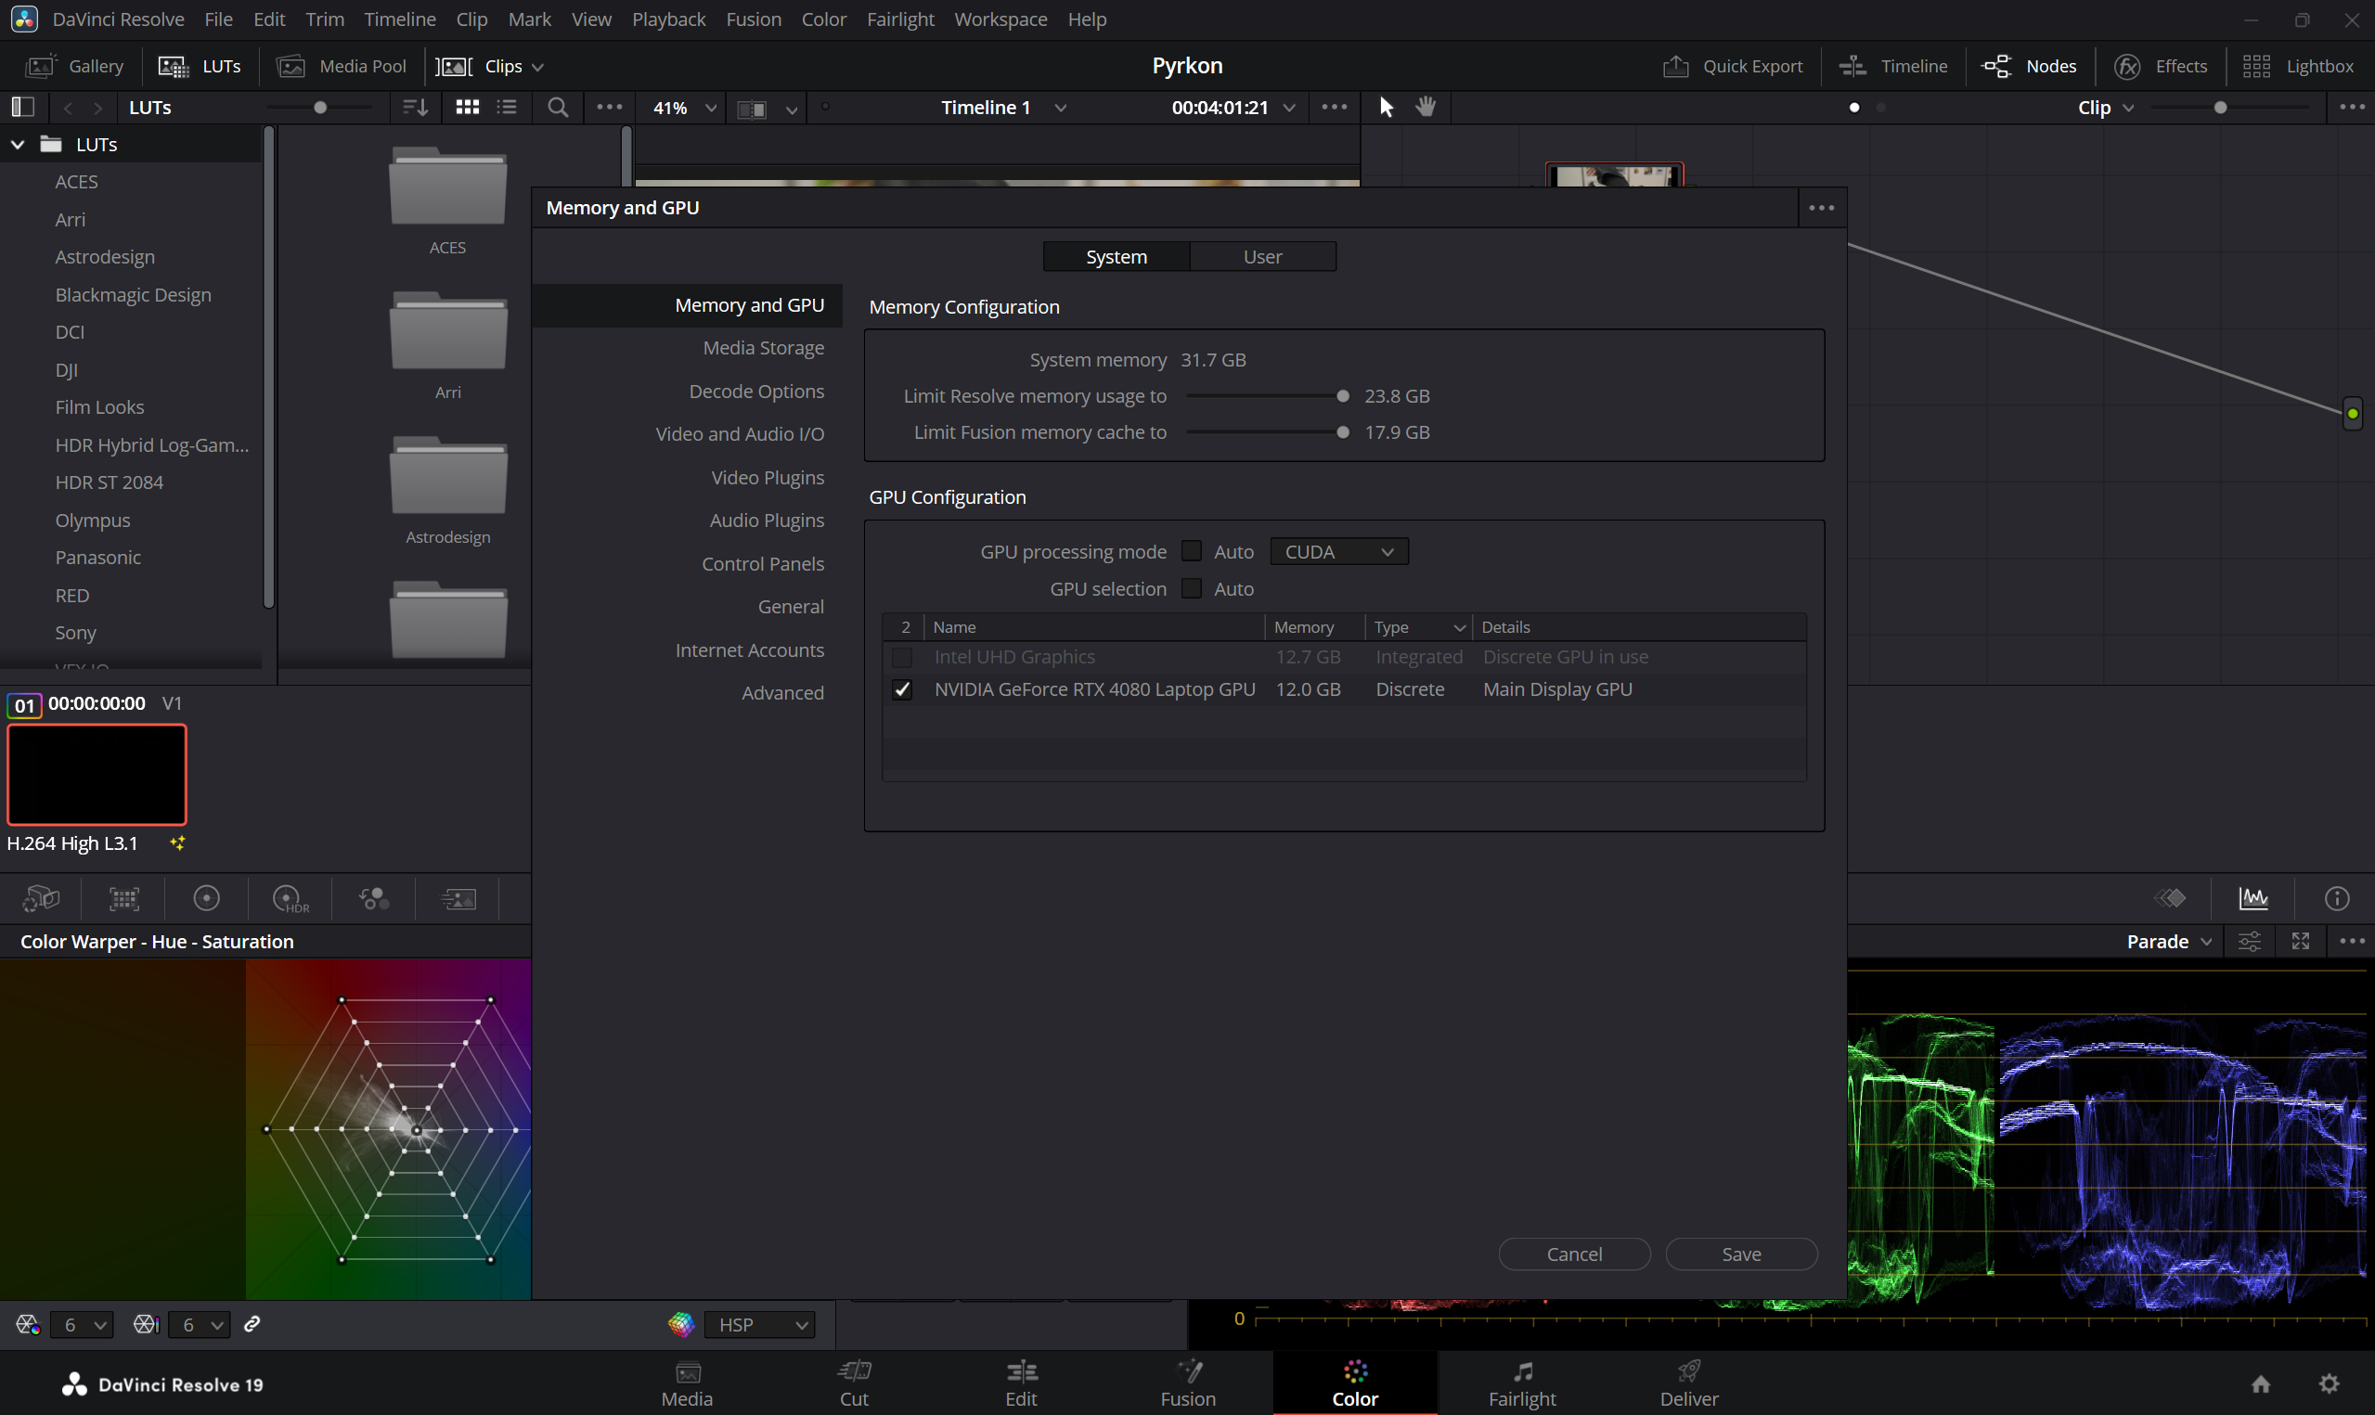This screenshot has width=2375, height=1415.
Task: Select the HSP color mode icon
Action: [678, 1324]
